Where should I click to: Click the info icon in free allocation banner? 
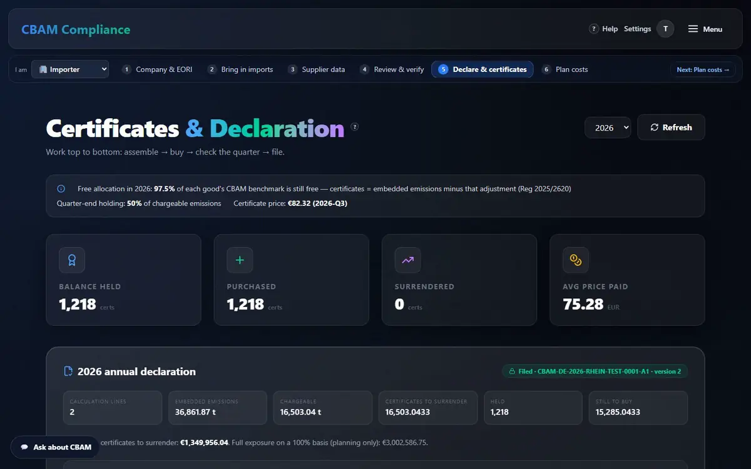[x=61, y=188]
